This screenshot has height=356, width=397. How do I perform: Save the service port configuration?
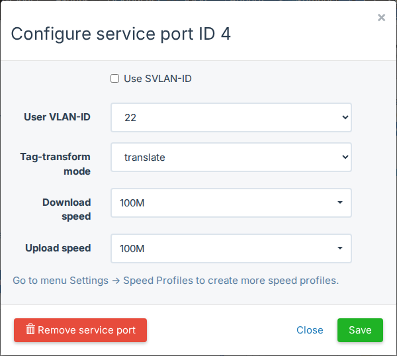360,330
